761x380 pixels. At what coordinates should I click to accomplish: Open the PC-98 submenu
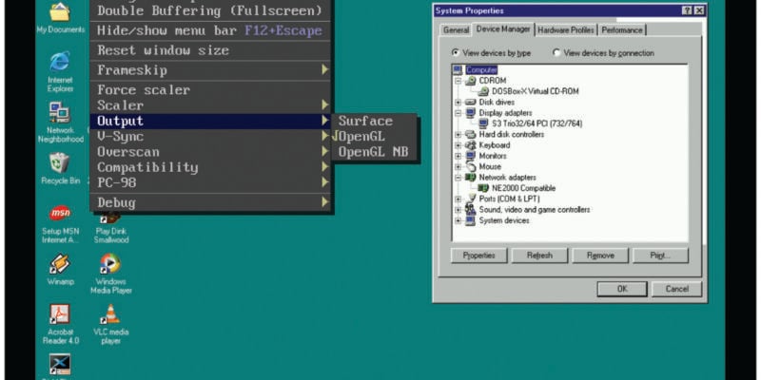click(210, 182)
